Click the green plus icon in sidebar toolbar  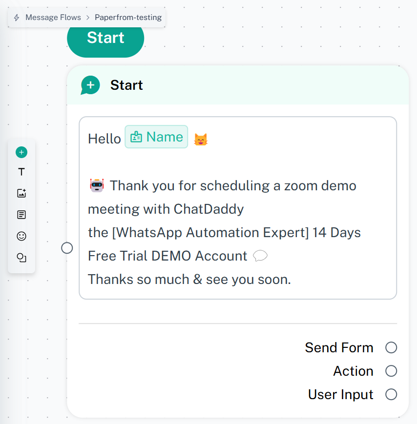21,152
